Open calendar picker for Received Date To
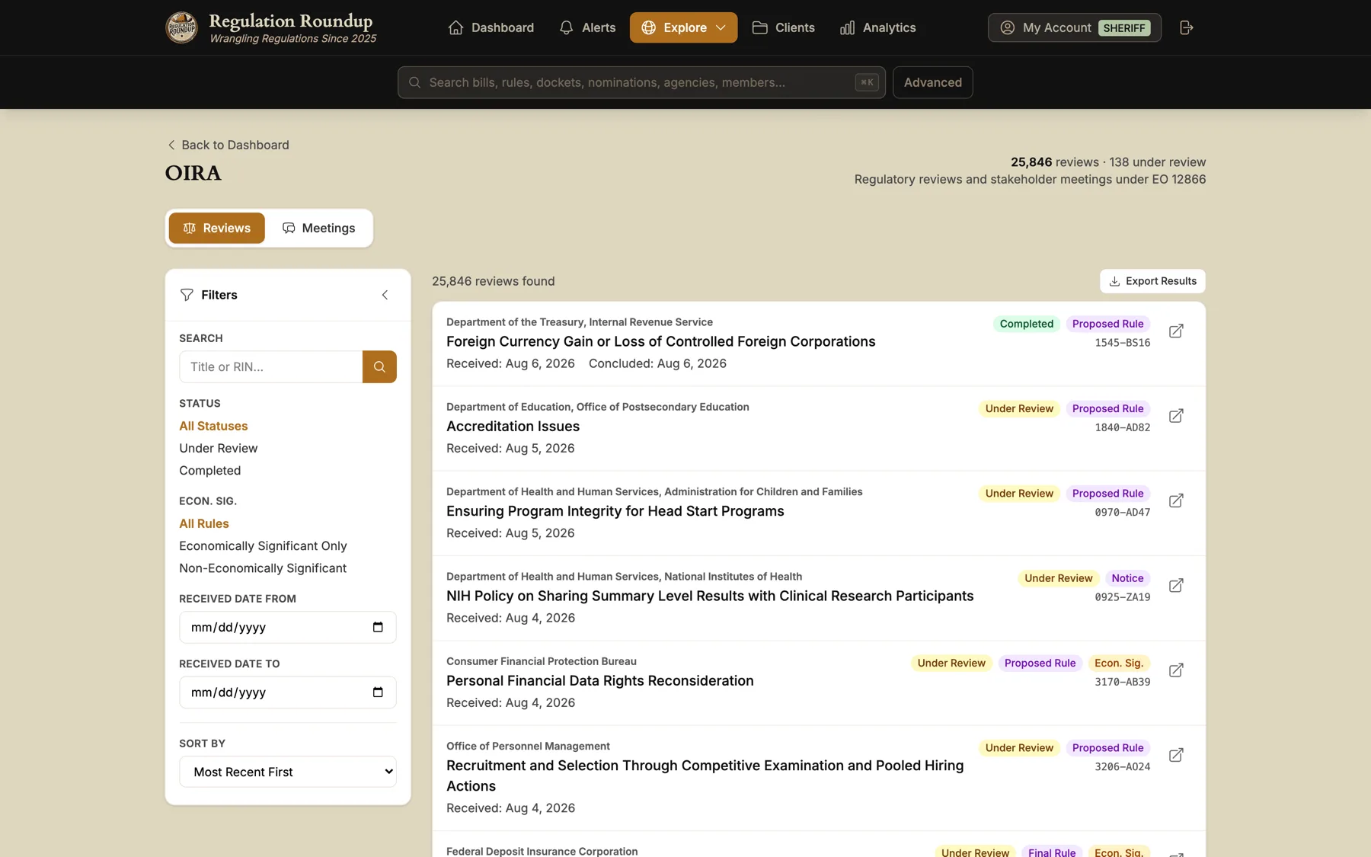This screenshot has height=857, width=1371. pyautogui.click(x=378, y=692)
